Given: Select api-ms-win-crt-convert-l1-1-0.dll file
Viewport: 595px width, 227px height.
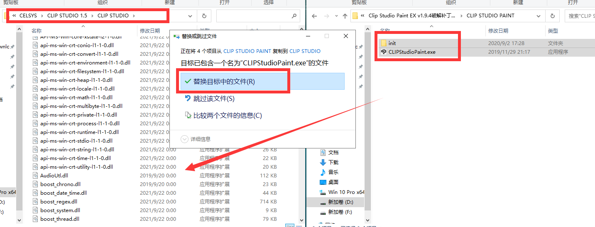Looking at the screenshot, I should pyautogui.click(x=79, y=54).
